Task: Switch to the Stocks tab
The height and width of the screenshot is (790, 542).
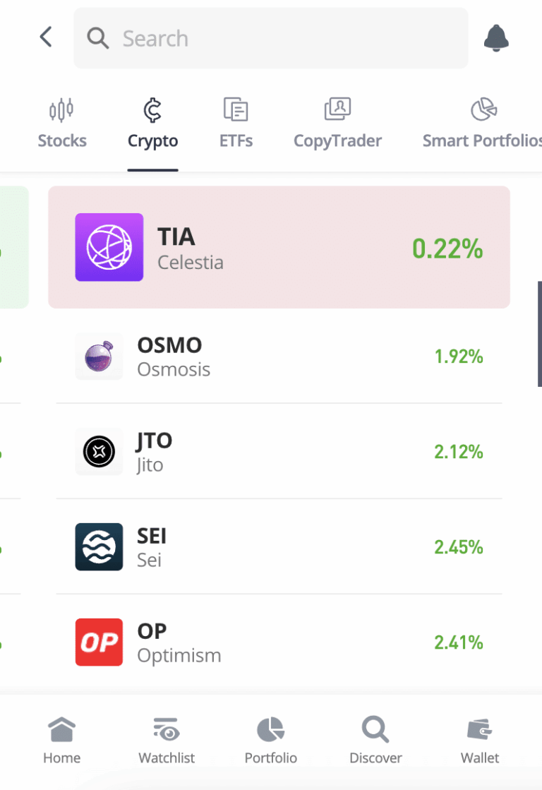Action: pos(61,124)
